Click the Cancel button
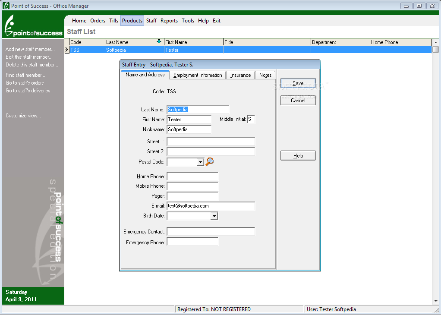441x315 pixels. (x=298, y=101)
